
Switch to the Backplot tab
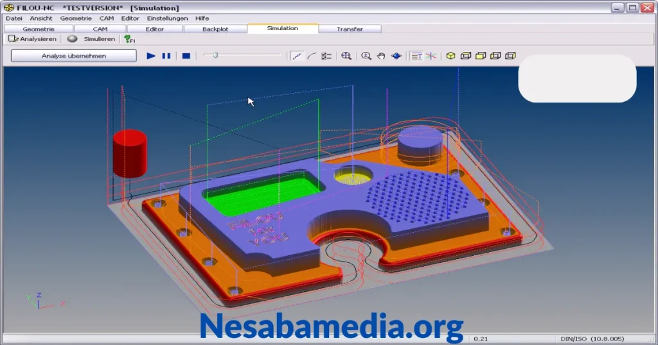(x=215, y=29)
